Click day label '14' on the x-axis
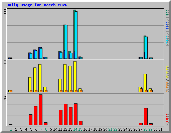171x133 pixels. pos(75,129)
